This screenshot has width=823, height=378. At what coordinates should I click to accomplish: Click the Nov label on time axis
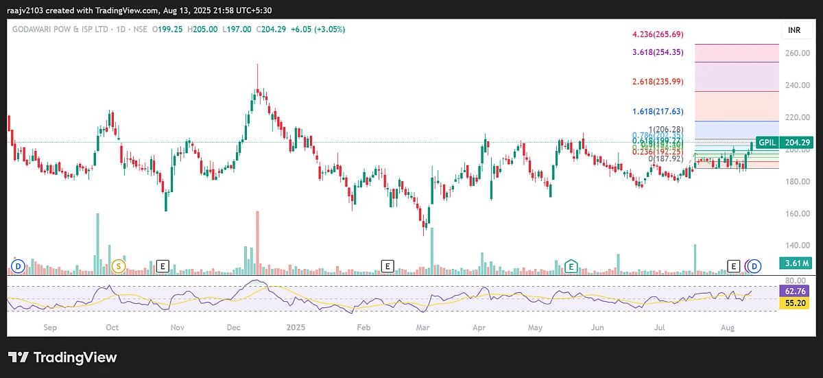click(x=177, y=327)
